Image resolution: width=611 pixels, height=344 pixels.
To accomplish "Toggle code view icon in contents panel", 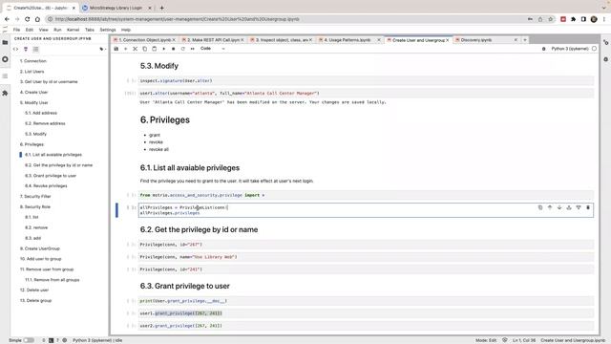I will tap(15, 49).
